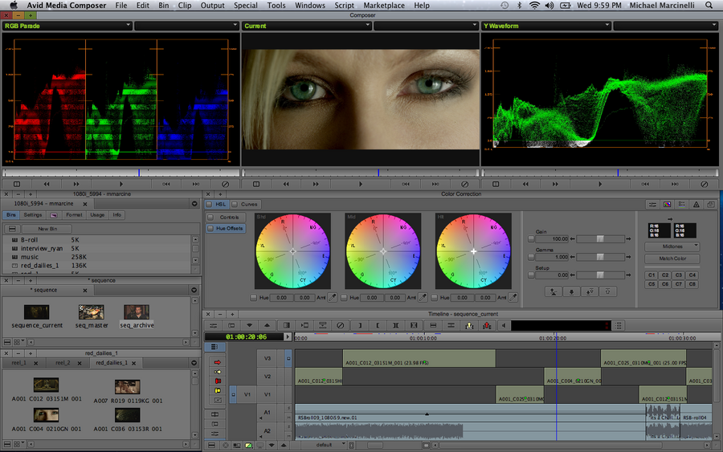Switch to the Settings tab in project window
723x452 pixels.
click(33, 215)
